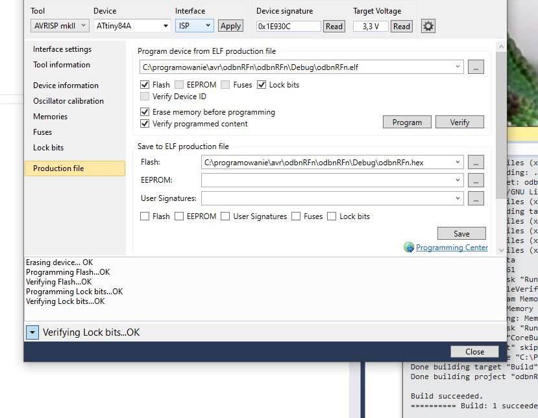Click the Verify button
This screenshot has width=538, height=418.
(x=459, y=122)
